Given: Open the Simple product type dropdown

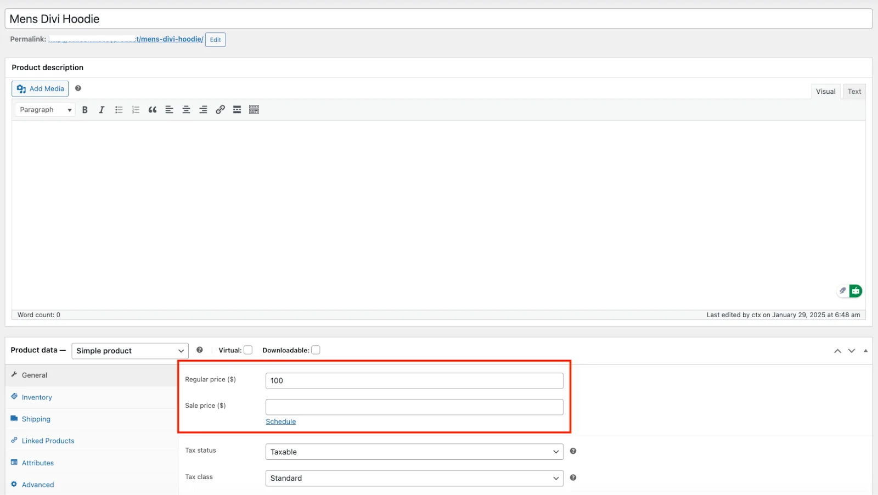Looking at the screenshot, I should [x=130, y=351].
